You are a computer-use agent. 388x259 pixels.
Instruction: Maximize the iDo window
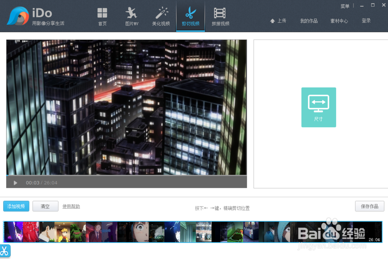[x=372, y=5]
